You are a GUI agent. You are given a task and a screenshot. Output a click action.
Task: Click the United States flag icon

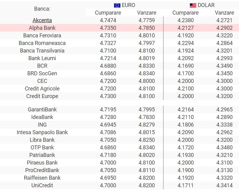click(x=193, y=5)
